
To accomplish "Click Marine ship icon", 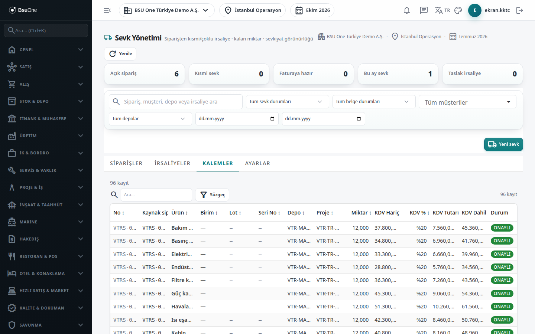I will (12, 222).
